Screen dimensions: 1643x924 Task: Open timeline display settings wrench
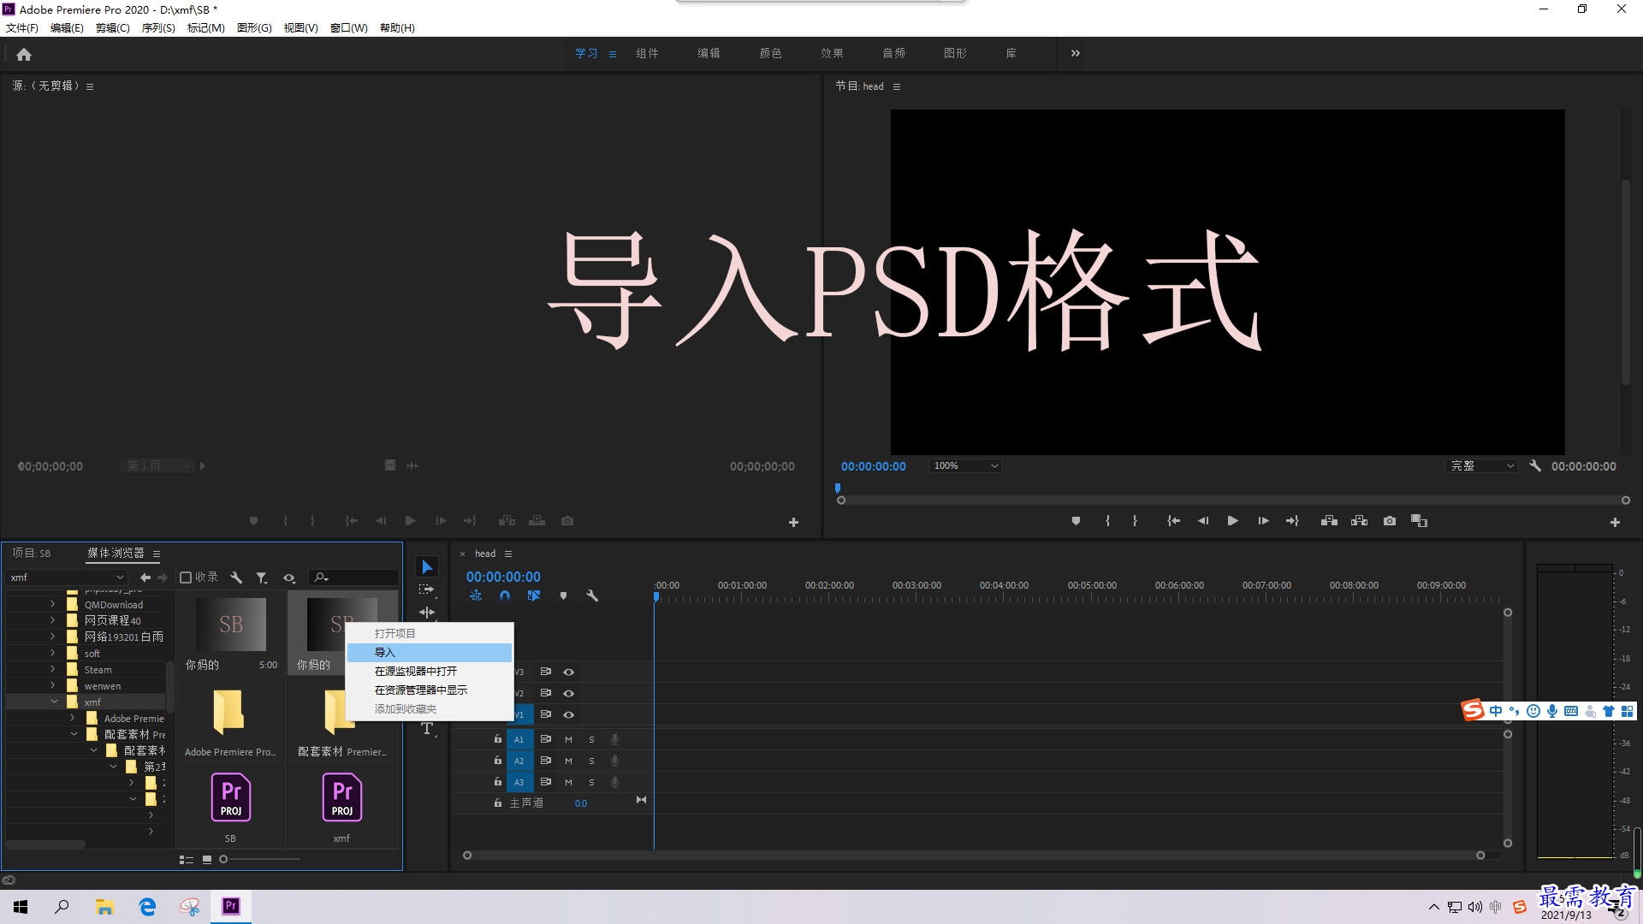click(592, 595)
